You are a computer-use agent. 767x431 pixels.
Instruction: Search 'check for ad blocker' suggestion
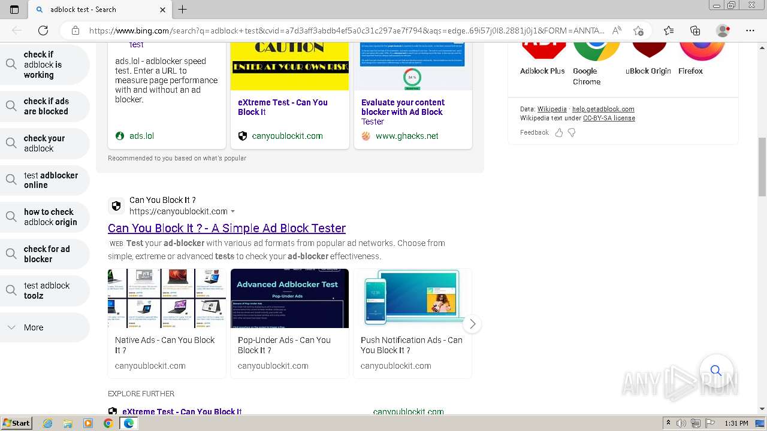coord(45,254)
